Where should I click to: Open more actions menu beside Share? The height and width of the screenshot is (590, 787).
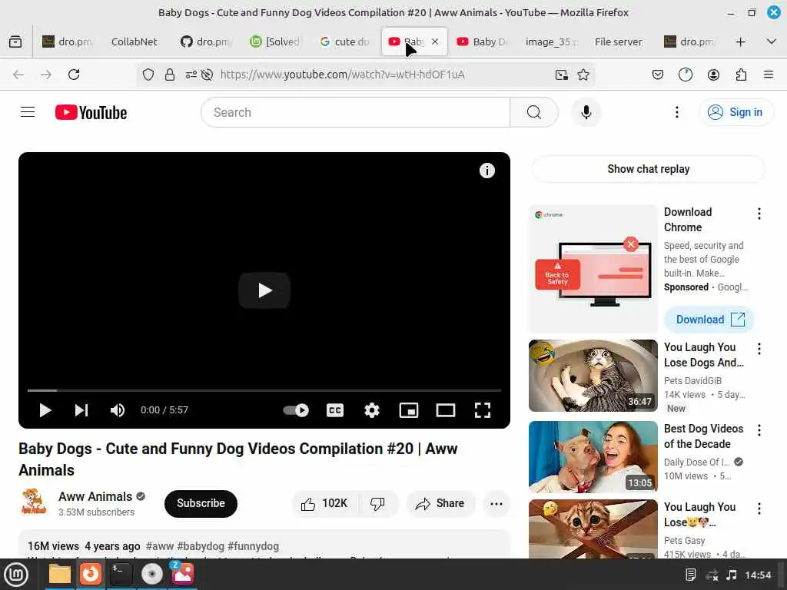[x=496, y=504]
